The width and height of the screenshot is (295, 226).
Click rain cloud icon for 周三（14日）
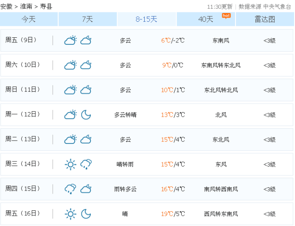[86, 164]
